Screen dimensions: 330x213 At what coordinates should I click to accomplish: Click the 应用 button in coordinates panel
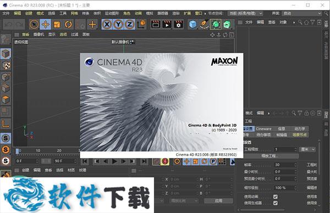[x=218, y=200]
